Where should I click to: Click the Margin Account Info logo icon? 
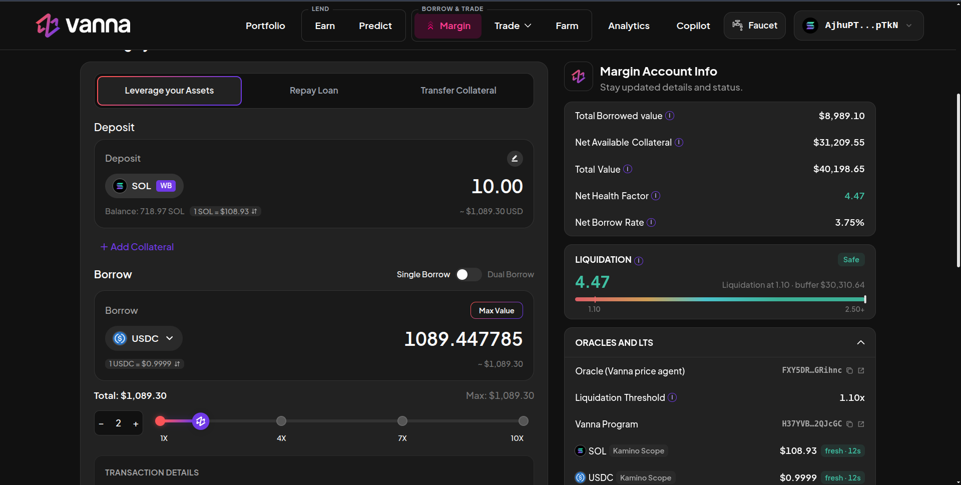(579, 76)
